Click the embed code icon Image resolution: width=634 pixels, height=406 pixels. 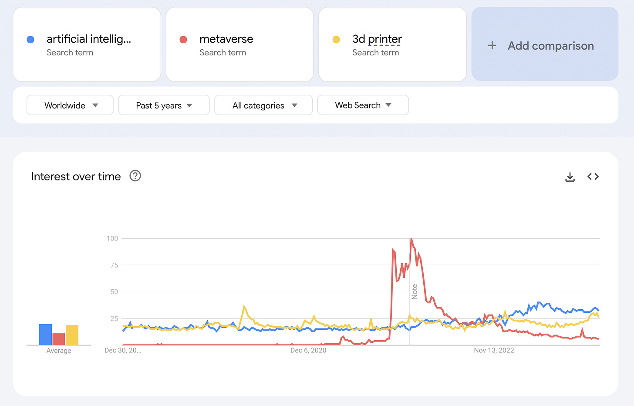pos(593,176)
